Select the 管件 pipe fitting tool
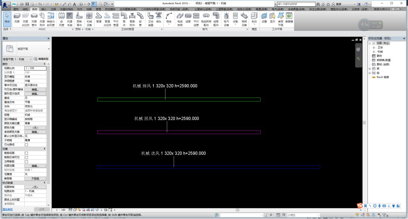 click(x=124, y=19)
